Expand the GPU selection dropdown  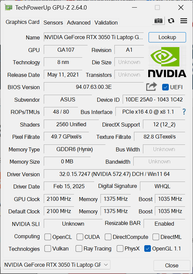(57, 265)
